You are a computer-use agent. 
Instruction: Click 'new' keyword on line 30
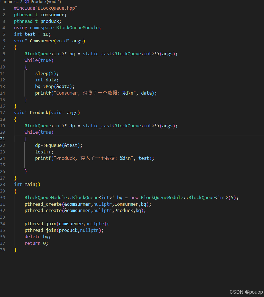(134, 197)
